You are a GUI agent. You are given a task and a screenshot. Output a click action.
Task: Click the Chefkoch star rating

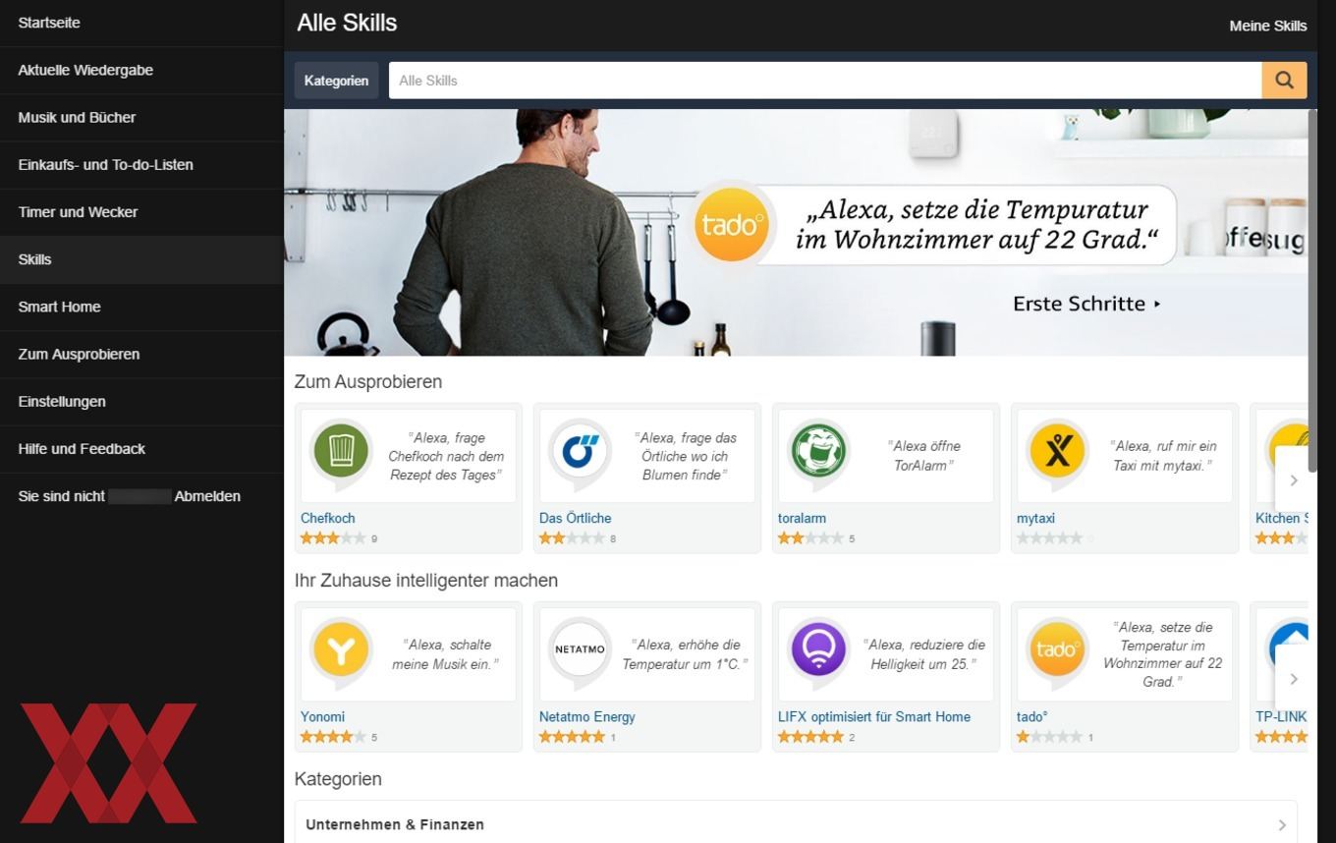[x=333, y=538]
